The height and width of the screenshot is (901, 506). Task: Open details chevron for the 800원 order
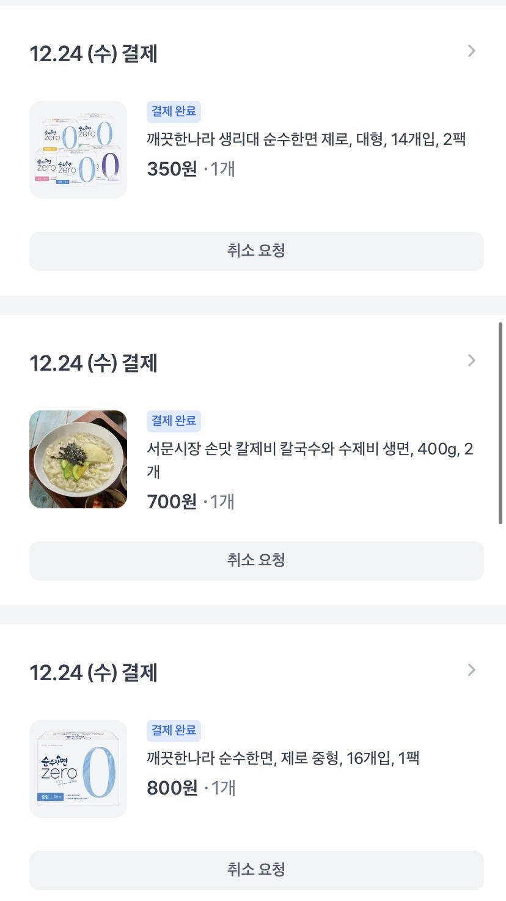(471, 670)
